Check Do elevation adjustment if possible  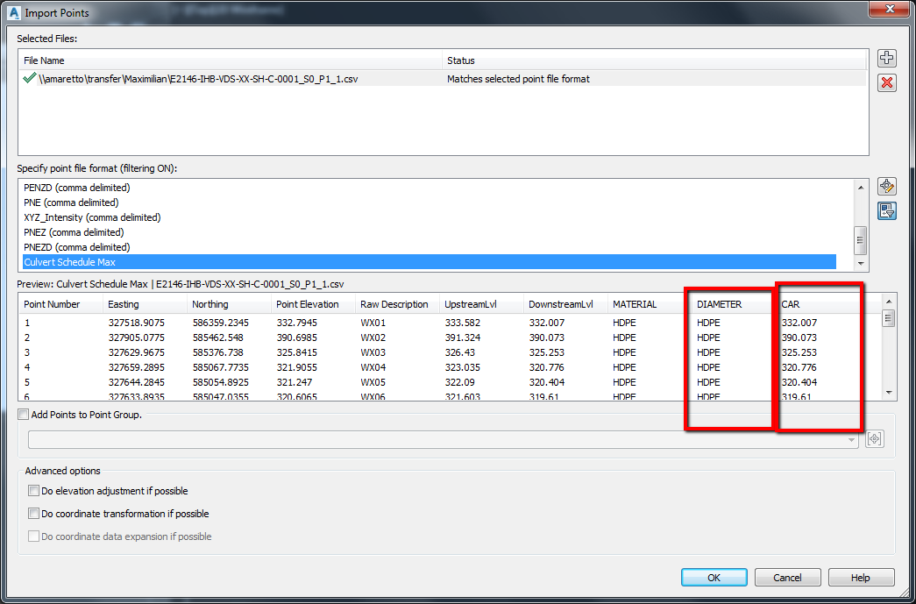pos(34,491)
